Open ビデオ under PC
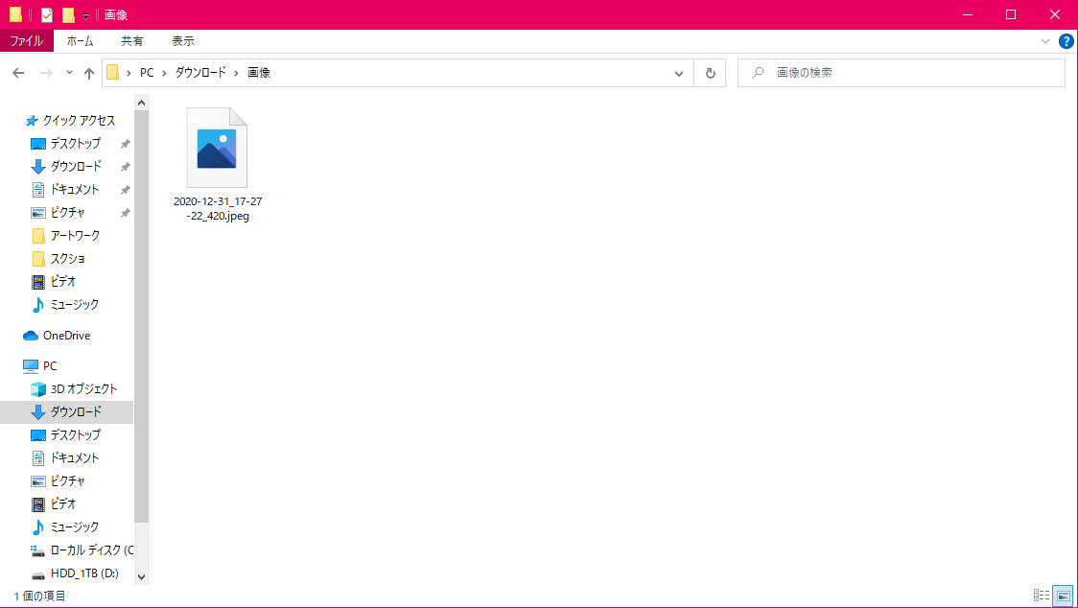The image size is (1078, 608). (62, 504)
